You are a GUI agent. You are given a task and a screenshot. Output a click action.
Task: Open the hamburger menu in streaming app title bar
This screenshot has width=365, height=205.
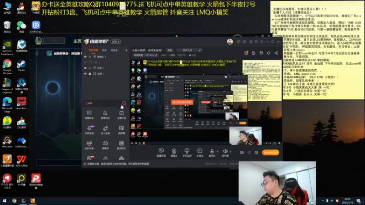pos(262,42)
